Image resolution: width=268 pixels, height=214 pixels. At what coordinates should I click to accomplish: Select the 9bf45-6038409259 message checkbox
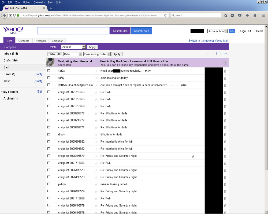(49, 85)
